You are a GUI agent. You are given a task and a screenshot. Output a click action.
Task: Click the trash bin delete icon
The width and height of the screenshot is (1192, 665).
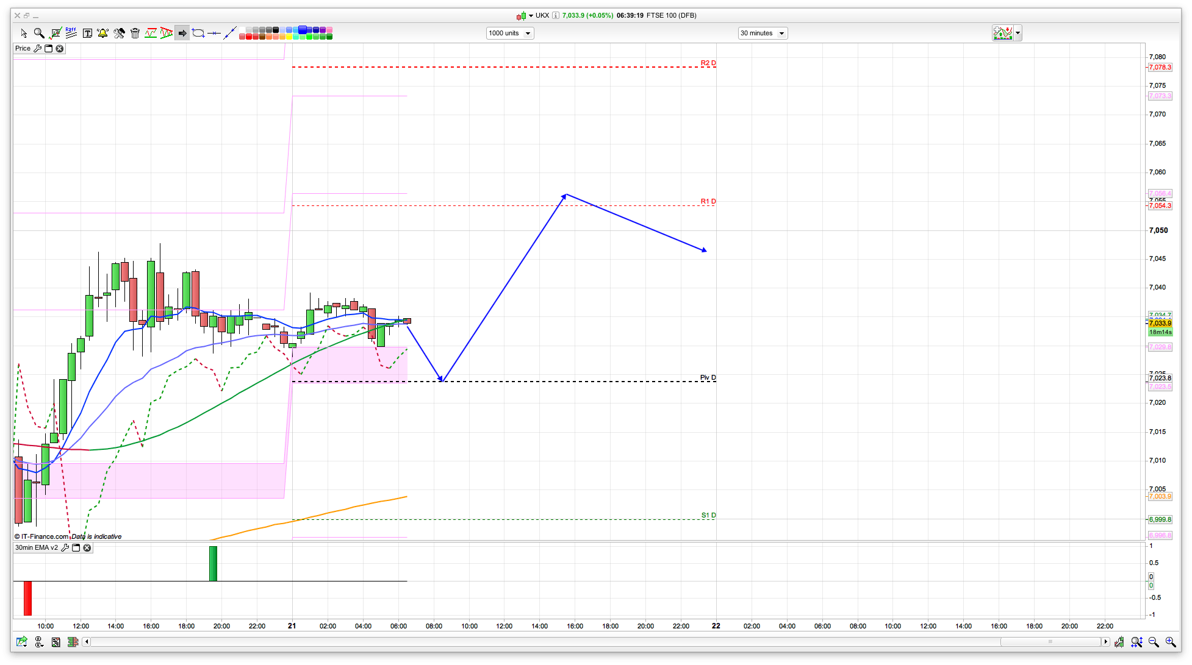click(135, 33)
